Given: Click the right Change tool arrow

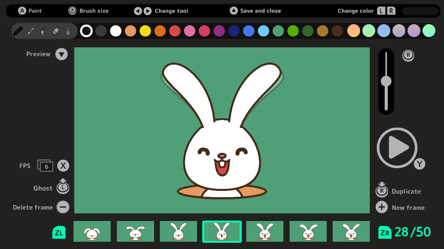Looking at the screenshot, I should 147,11.
